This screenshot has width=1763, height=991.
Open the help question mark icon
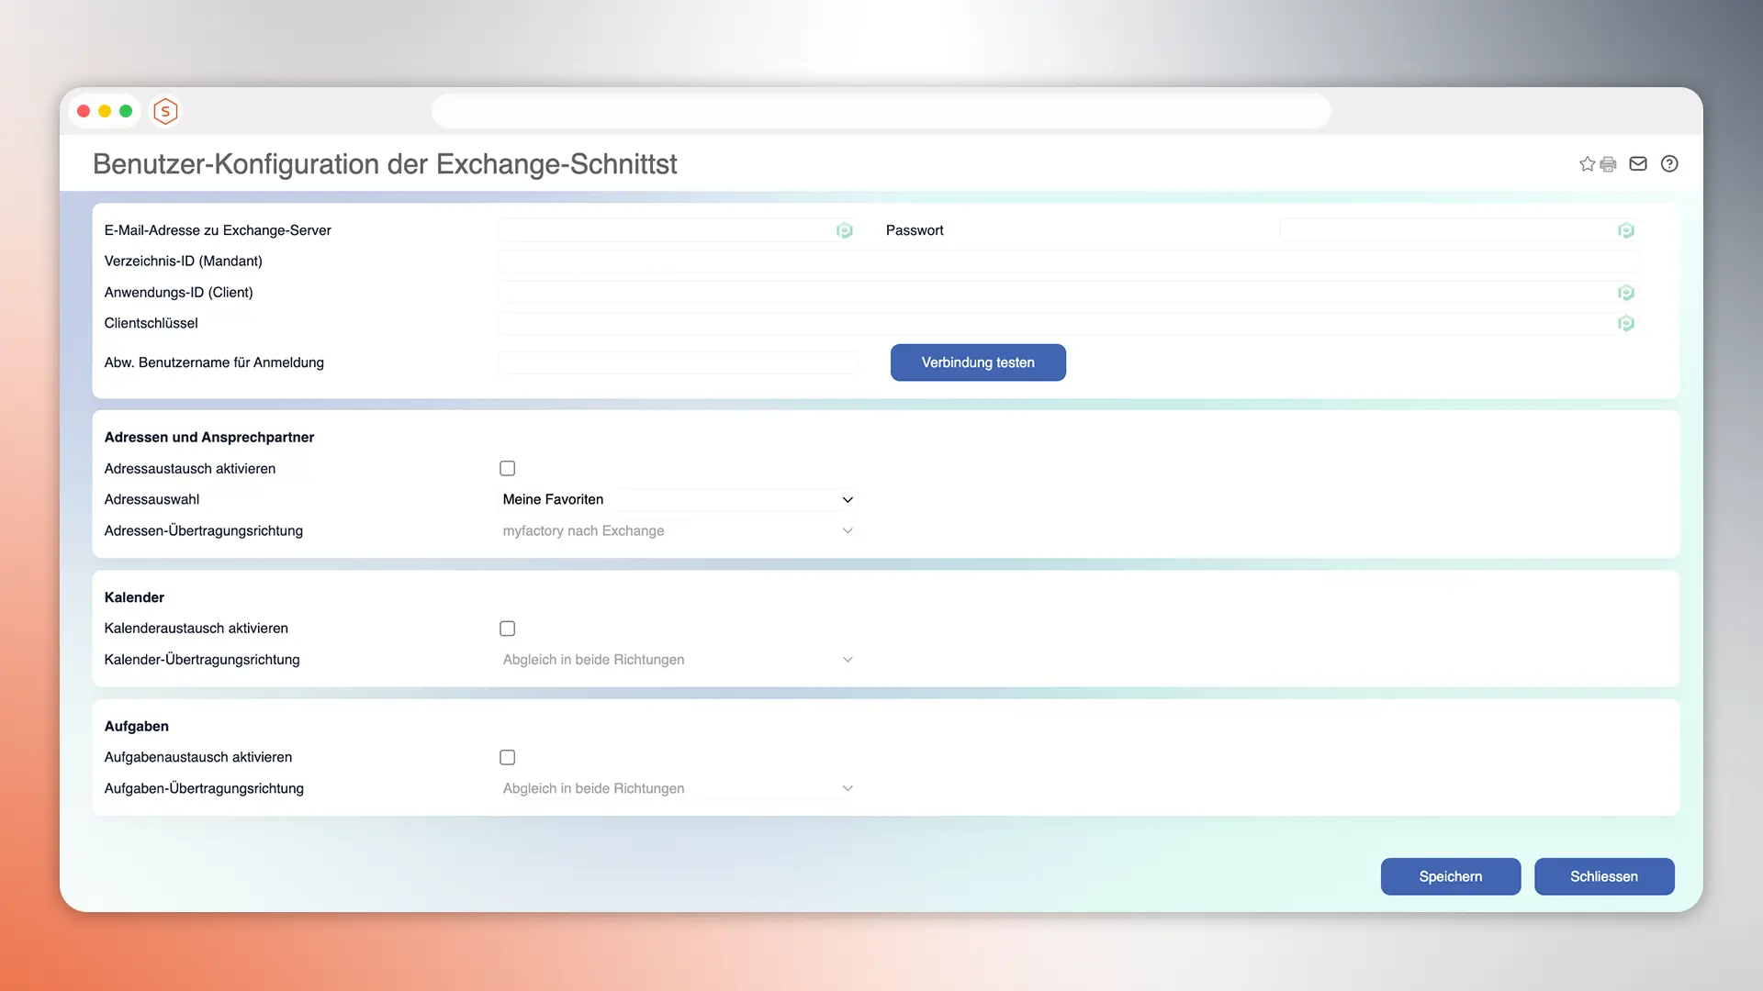(1669, 163)
